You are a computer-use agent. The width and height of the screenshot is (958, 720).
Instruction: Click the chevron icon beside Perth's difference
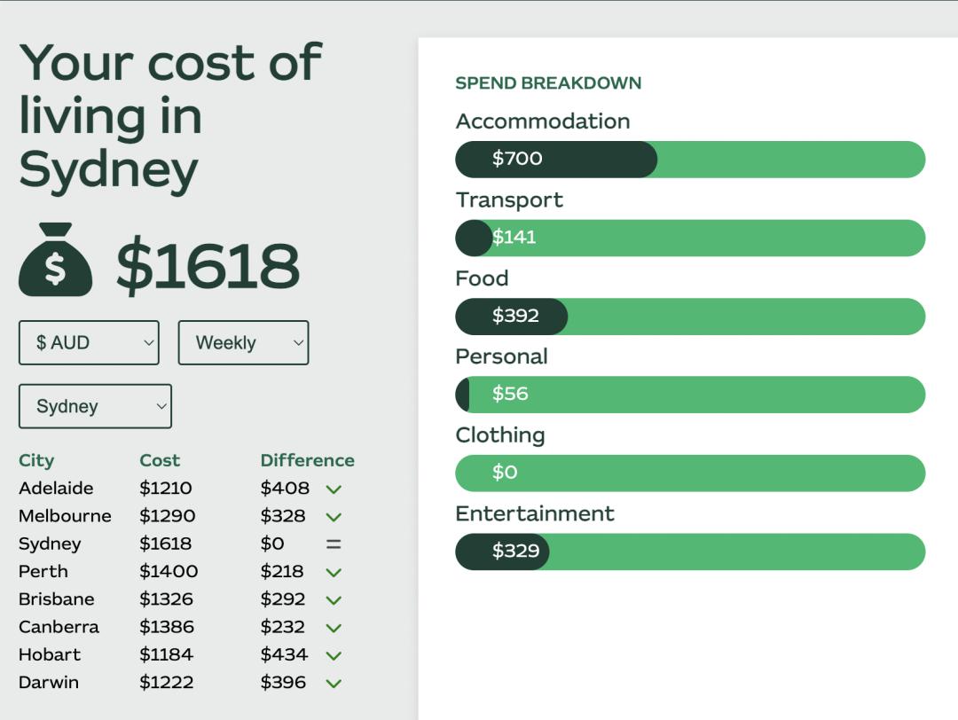[334, 572]
